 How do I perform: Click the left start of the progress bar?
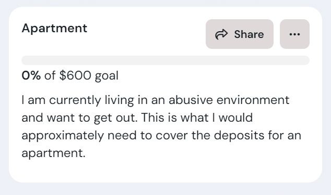point(24,60)
